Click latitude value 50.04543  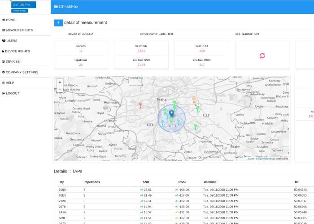coord(300,190)
